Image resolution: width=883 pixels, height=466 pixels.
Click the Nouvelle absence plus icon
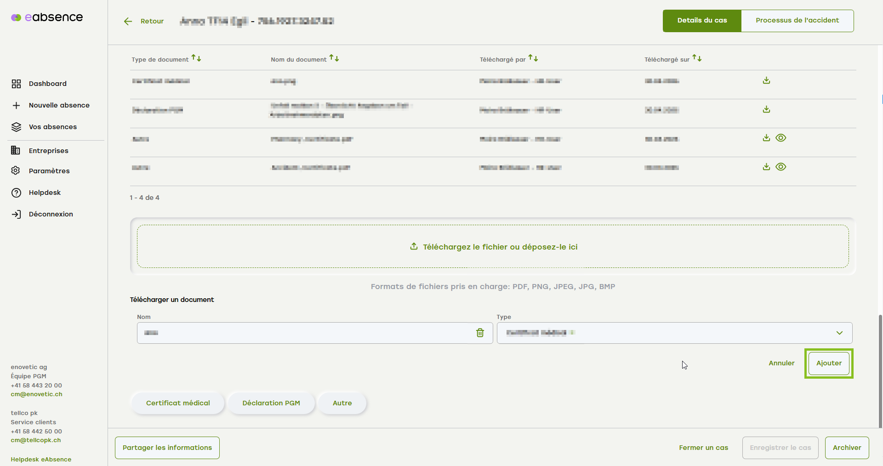16,105
